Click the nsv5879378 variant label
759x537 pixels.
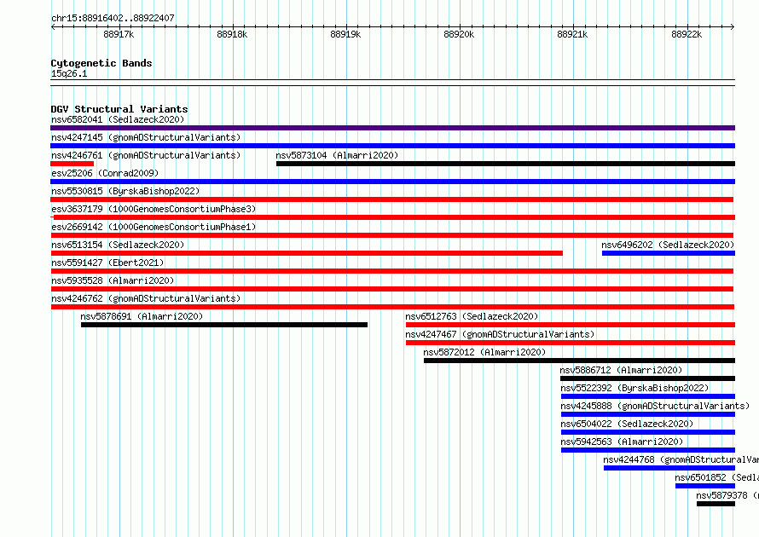click(727, 495)
